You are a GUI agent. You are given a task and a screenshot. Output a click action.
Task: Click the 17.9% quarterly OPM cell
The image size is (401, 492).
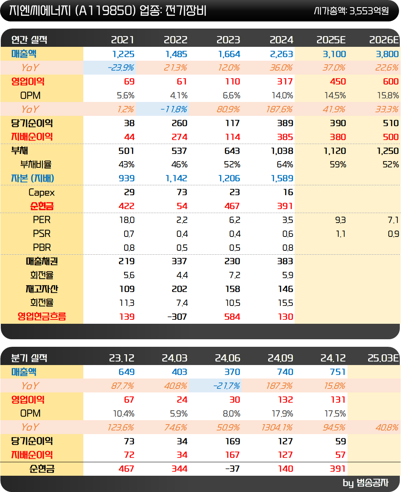[x=282, y=414]
